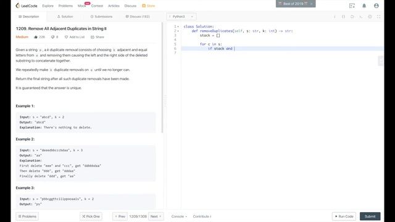Image resolution: width=395 pixels, height=222 pixels.
Task: Fold code at line 2 arrow
Action: 178,31
